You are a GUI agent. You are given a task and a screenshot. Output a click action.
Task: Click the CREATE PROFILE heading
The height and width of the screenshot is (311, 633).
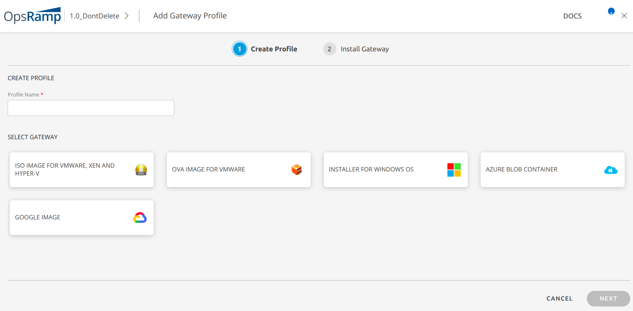(x=31, y=78)
